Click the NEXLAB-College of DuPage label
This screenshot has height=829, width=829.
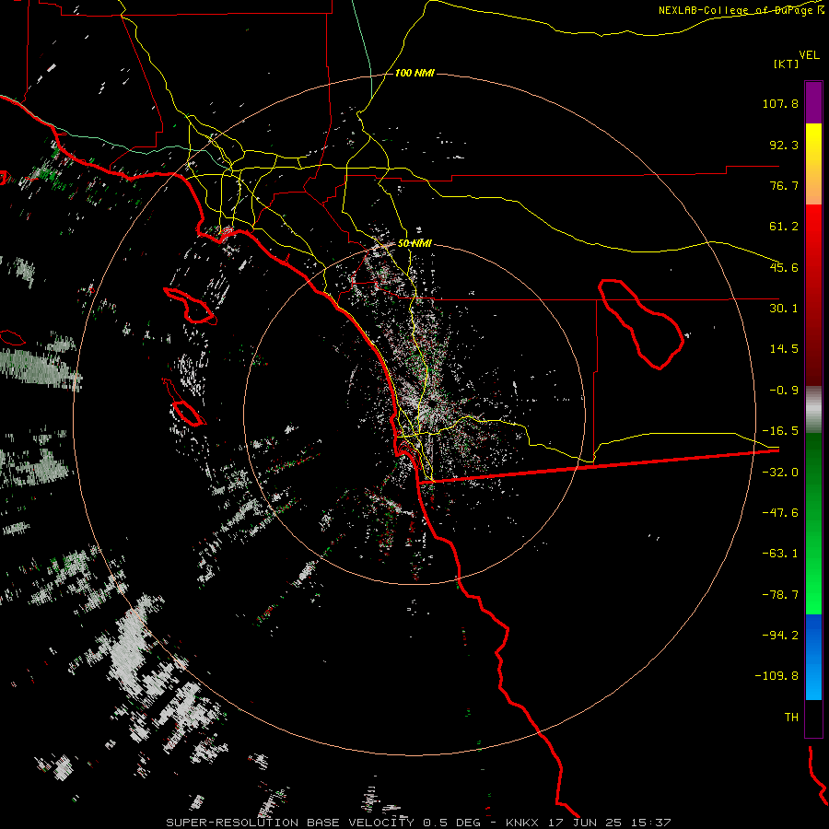738,10
